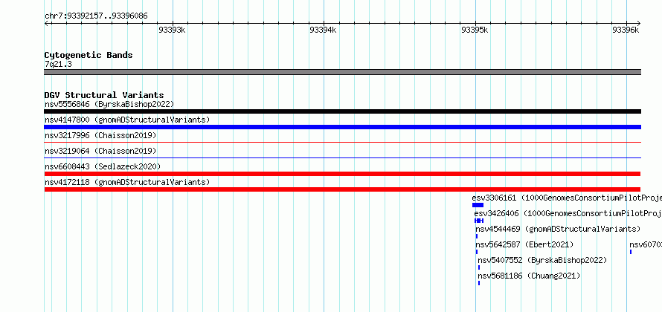
Task: Click esv3426406 1000Genomes label
Action: click(x=568, y=213)
